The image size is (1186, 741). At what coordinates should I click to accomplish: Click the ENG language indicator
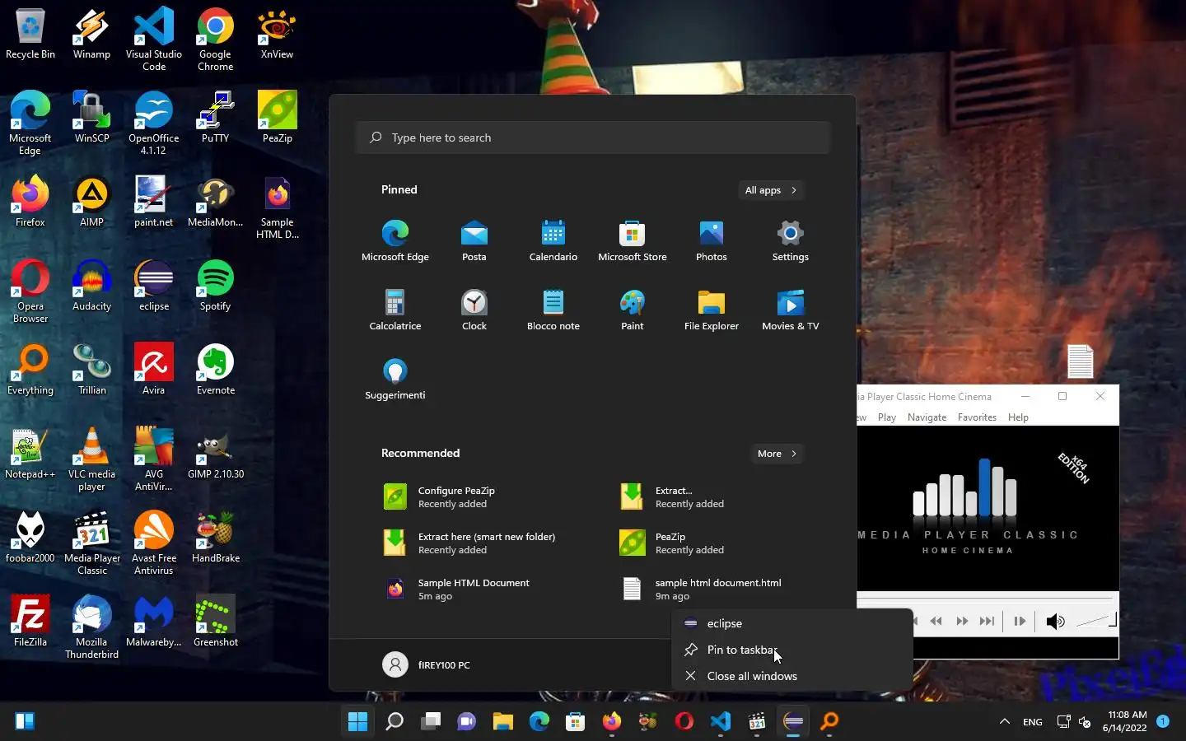(x=1032, y=722)
